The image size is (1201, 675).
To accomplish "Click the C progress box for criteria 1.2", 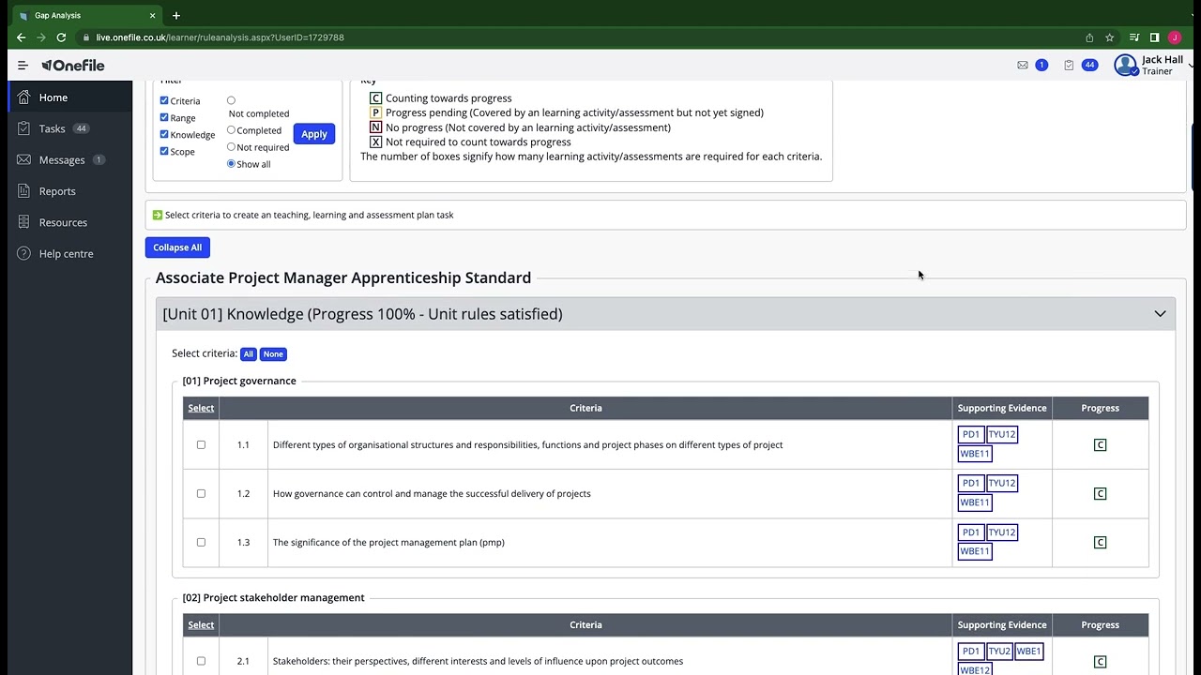I will click(1101, 493).
